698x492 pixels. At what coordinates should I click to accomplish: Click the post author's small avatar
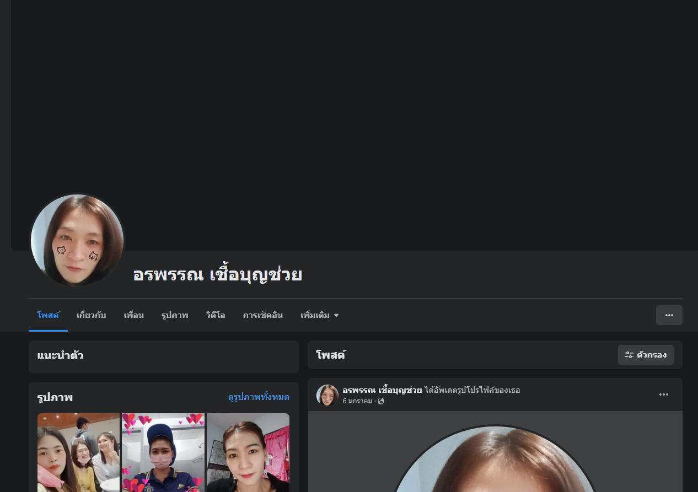[327, 395]
